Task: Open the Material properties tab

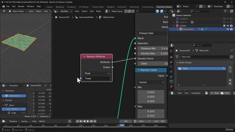Action: click(171, 87)
